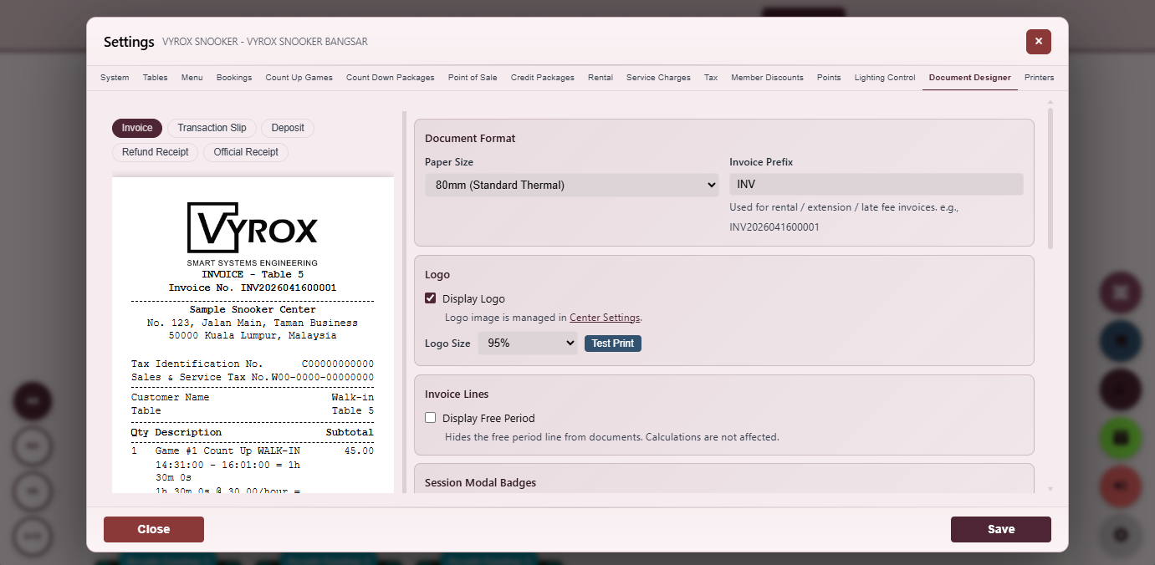This screenshot has height=565, width=1155.
Task: Click "SMART SYSTEMS ENGINEERING" tagline in preview
Action: (253, 263)
